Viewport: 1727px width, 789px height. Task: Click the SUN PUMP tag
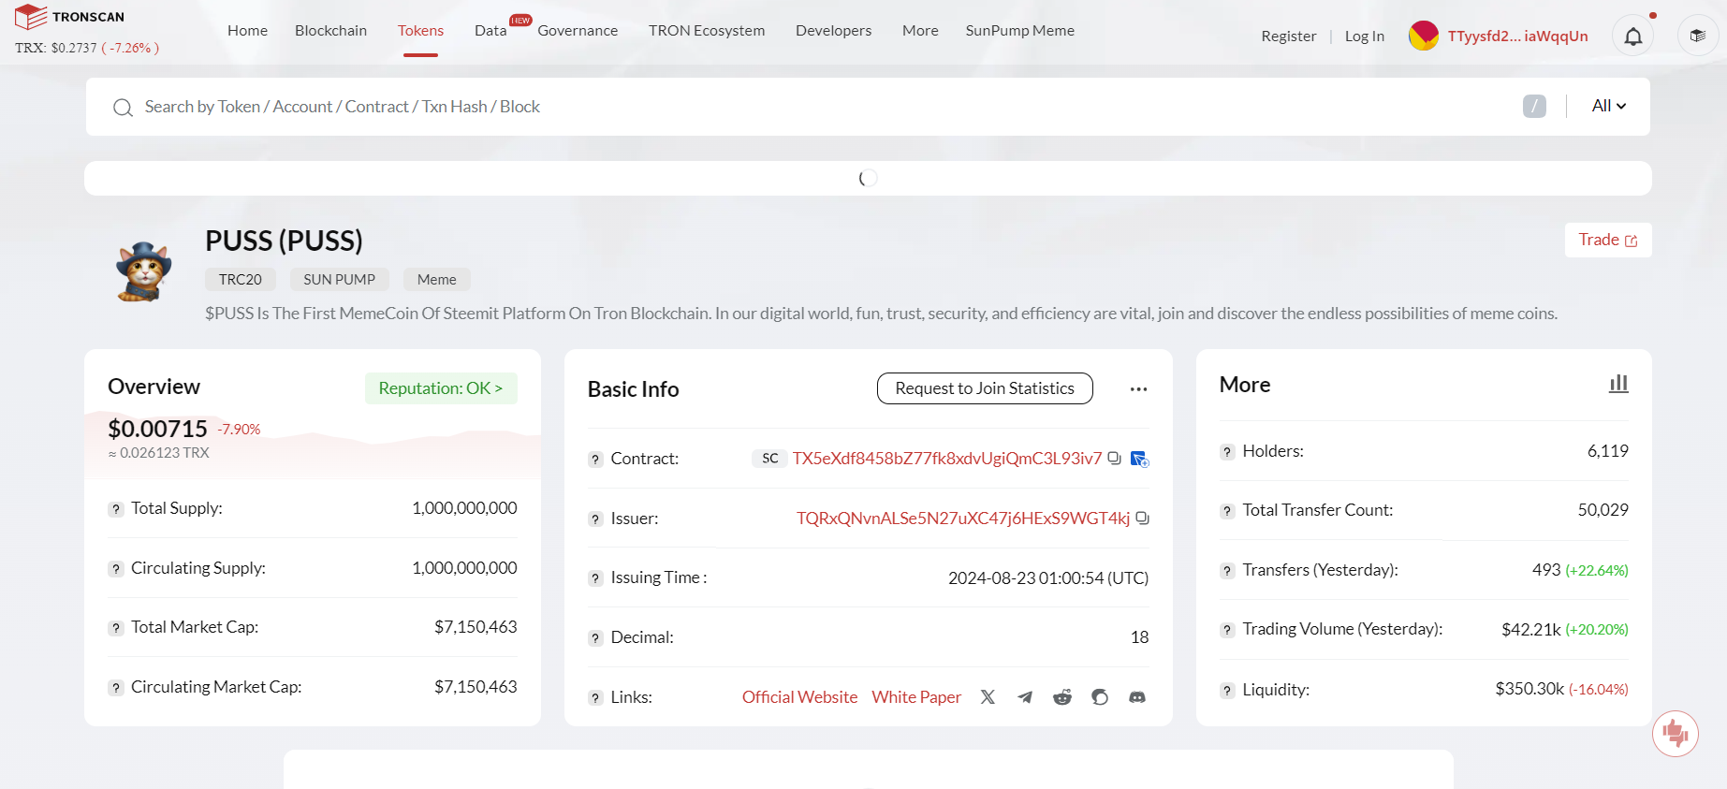pos(339,279)
